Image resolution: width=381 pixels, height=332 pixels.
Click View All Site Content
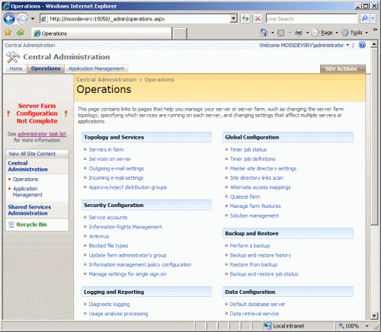click(x=32, y=154)
